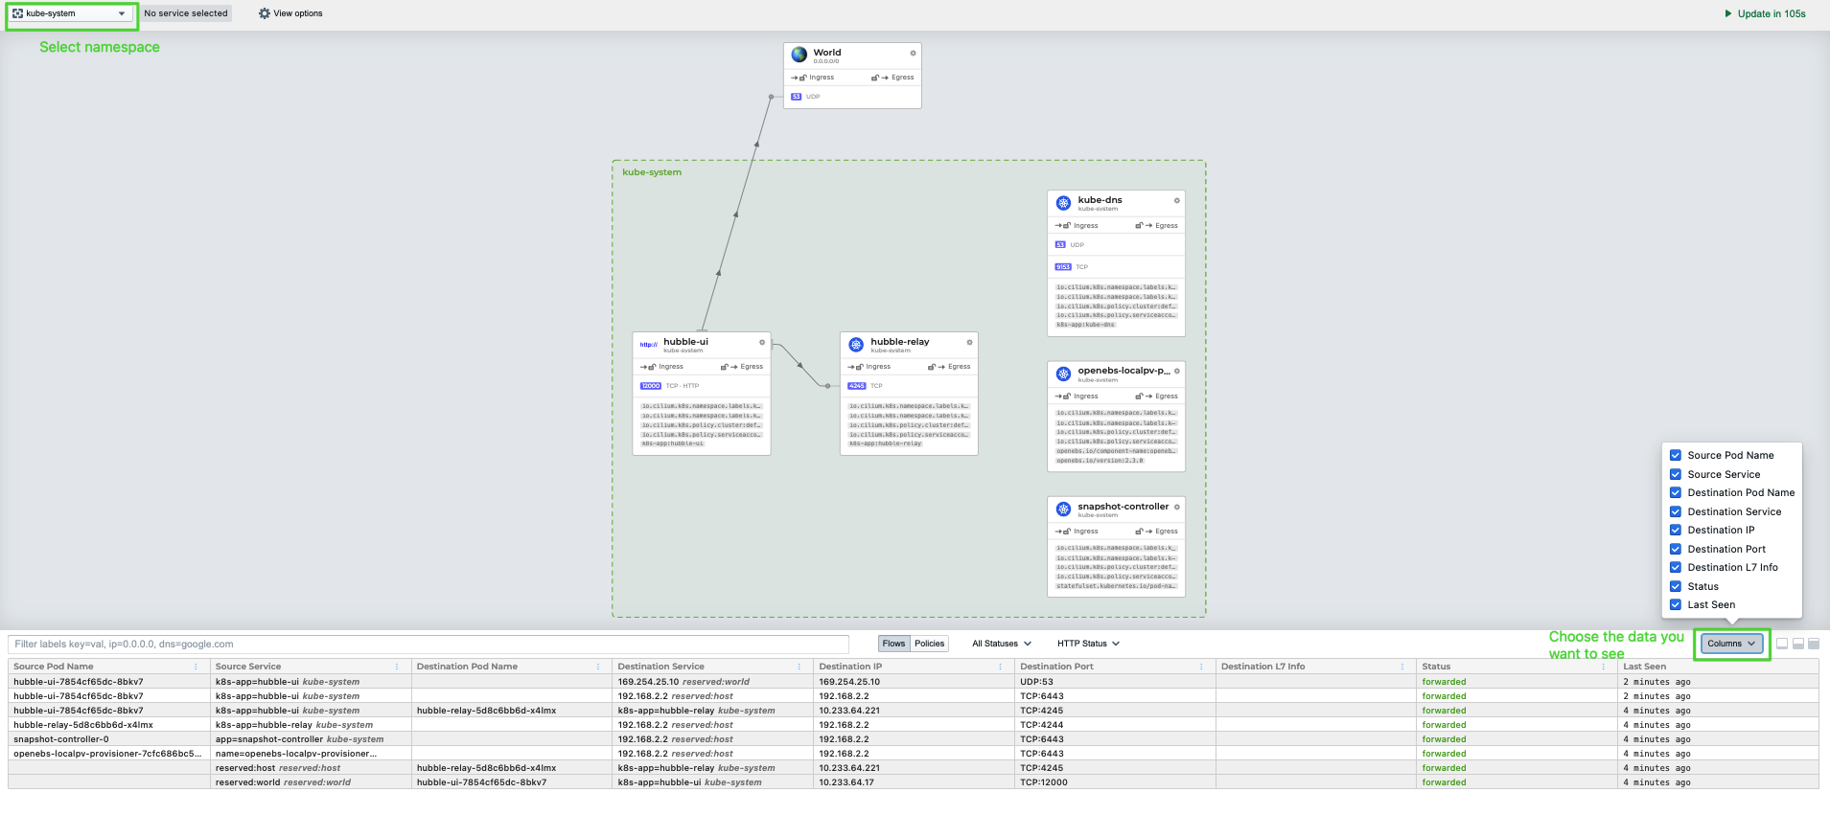The width and height of the screenshot is (1830, 815).
Task: Click the Kubernetes icon on snapshot-controller card
Action: [x=1063, y=509]
